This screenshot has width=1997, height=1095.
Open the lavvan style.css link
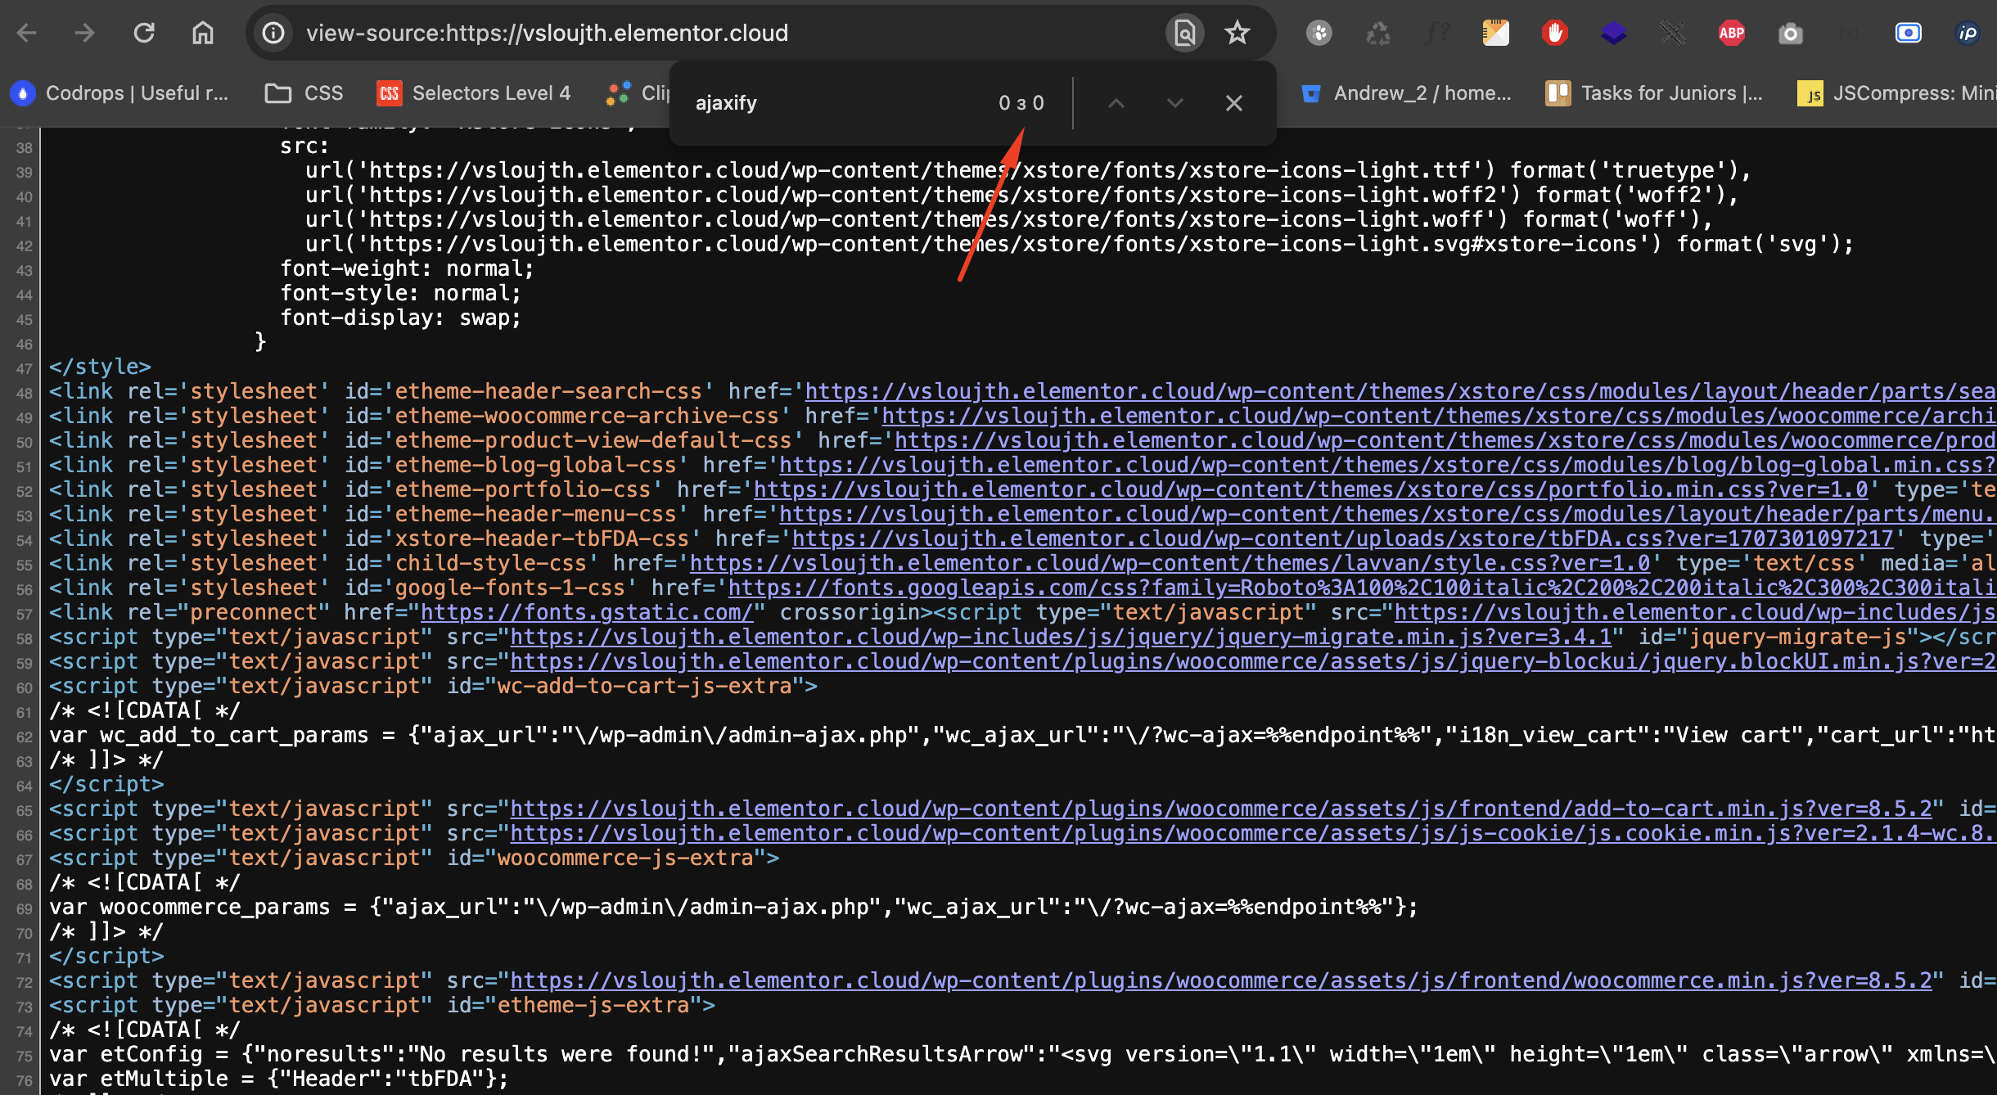1170,563
